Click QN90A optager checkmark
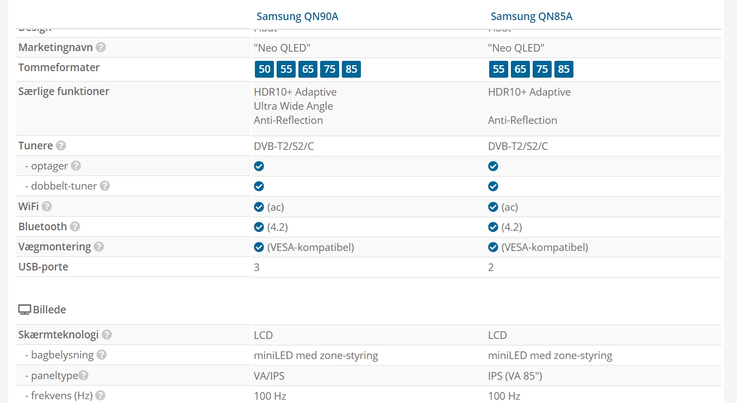Viewport: 737px width, 403px height. (259, 166)
